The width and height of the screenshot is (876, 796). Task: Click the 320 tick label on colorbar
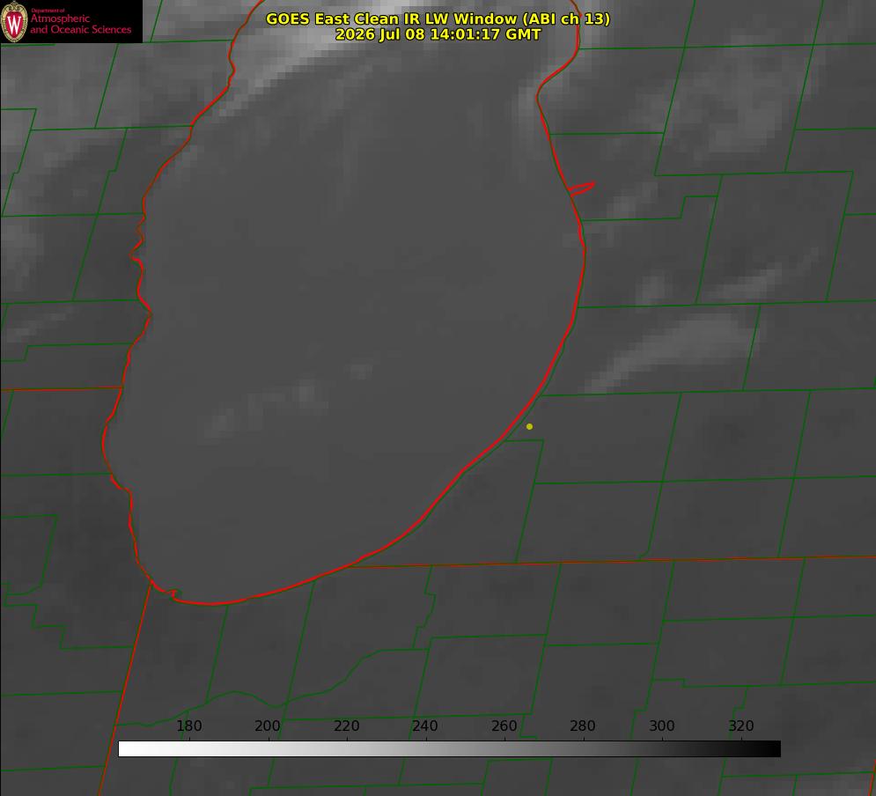point(741,726)
